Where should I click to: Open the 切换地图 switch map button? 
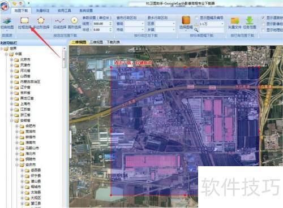coord(7,24)
